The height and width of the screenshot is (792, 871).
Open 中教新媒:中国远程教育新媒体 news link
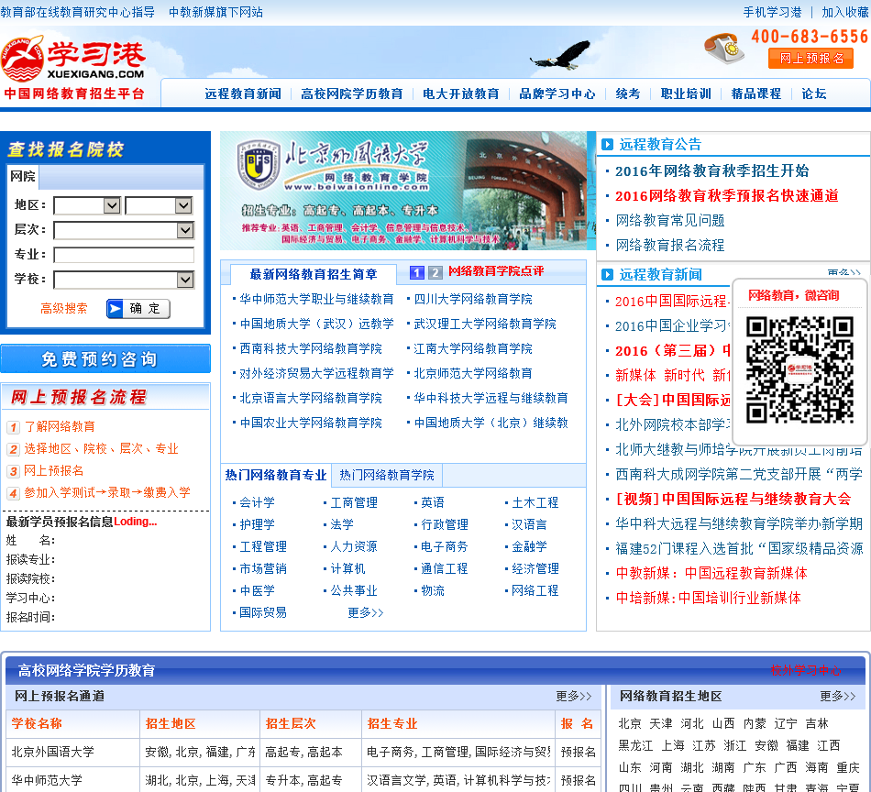pos(711,573)
